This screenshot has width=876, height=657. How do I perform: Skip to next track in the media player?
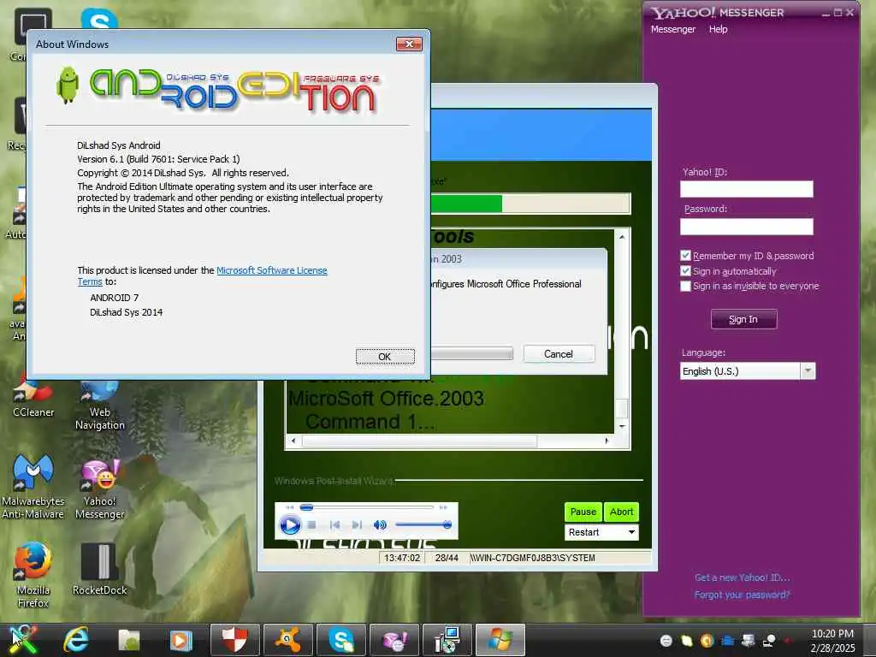(x=357, y=524)
